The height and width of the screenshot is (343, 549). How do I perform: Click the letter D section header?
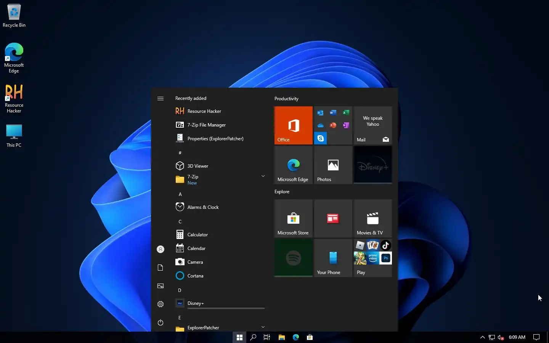coord(180,290)
